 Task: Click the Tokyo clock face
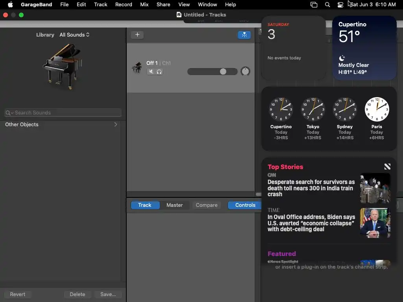click(x=313, y=109)
